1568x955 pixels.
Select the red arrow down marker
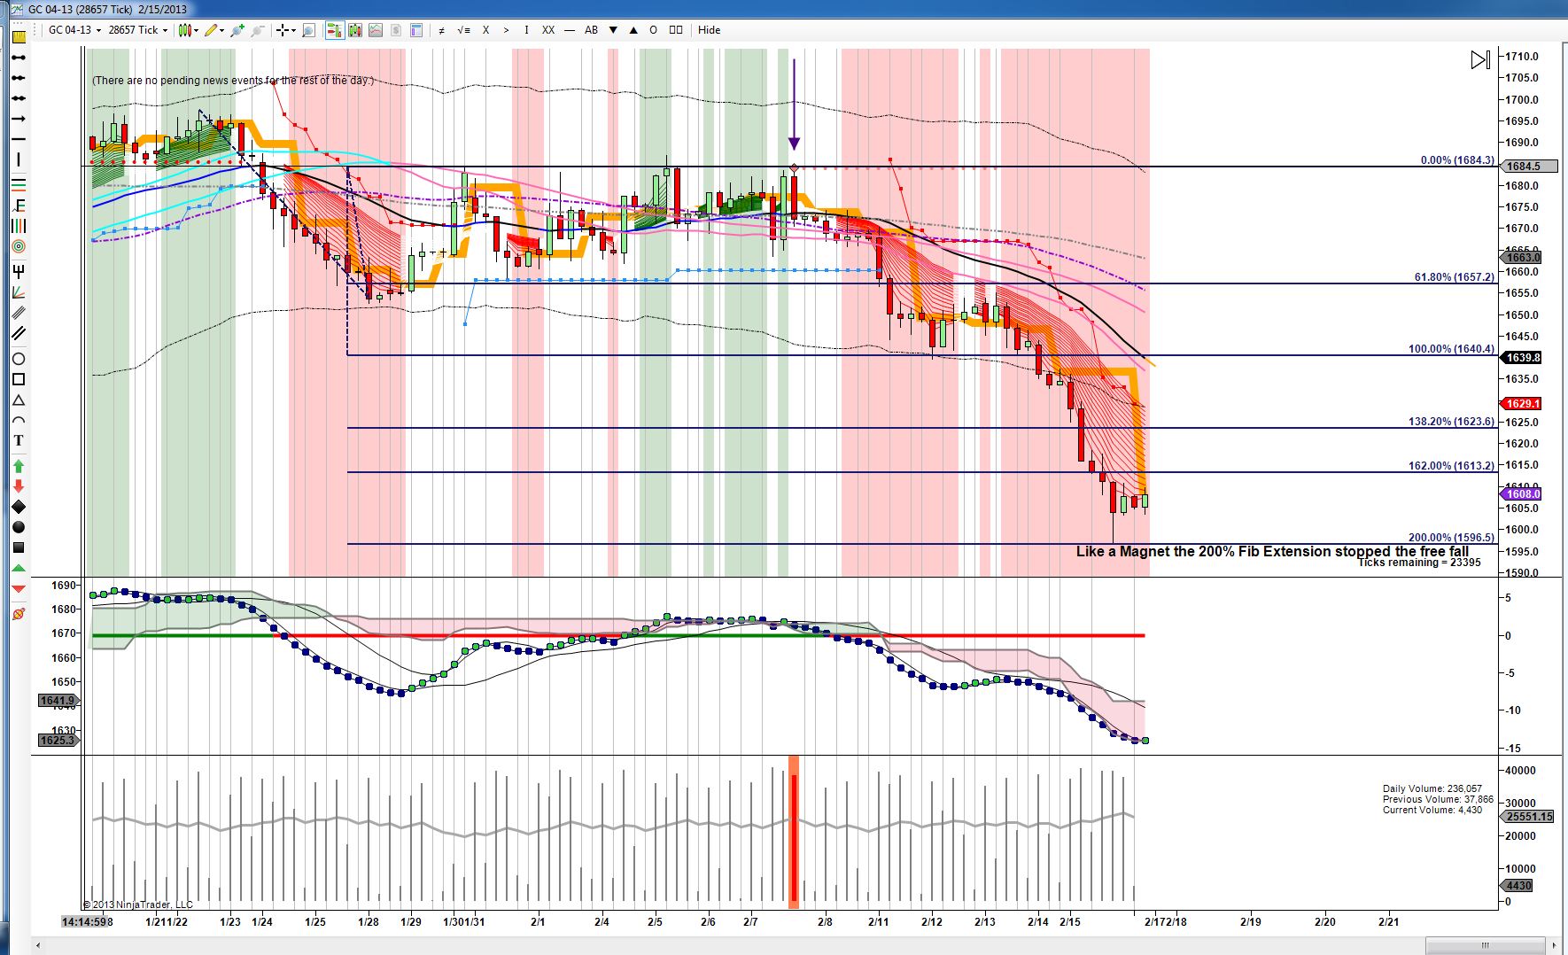17,486
